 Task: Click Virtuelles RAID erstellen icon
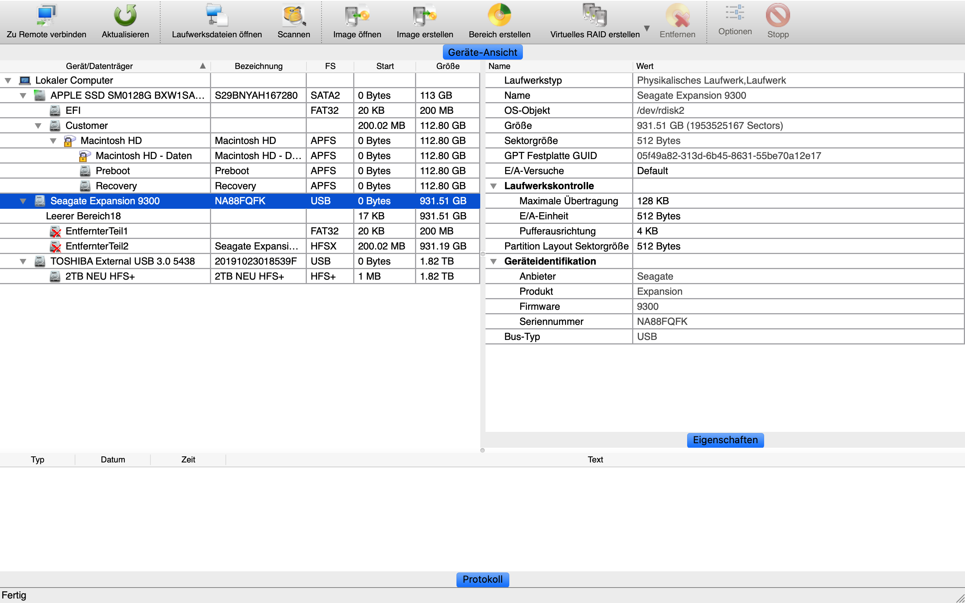(594, 16)
